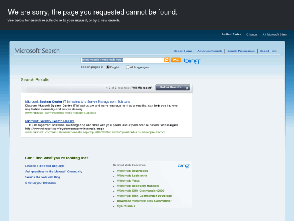Click the Change country link

click(252, 34)
